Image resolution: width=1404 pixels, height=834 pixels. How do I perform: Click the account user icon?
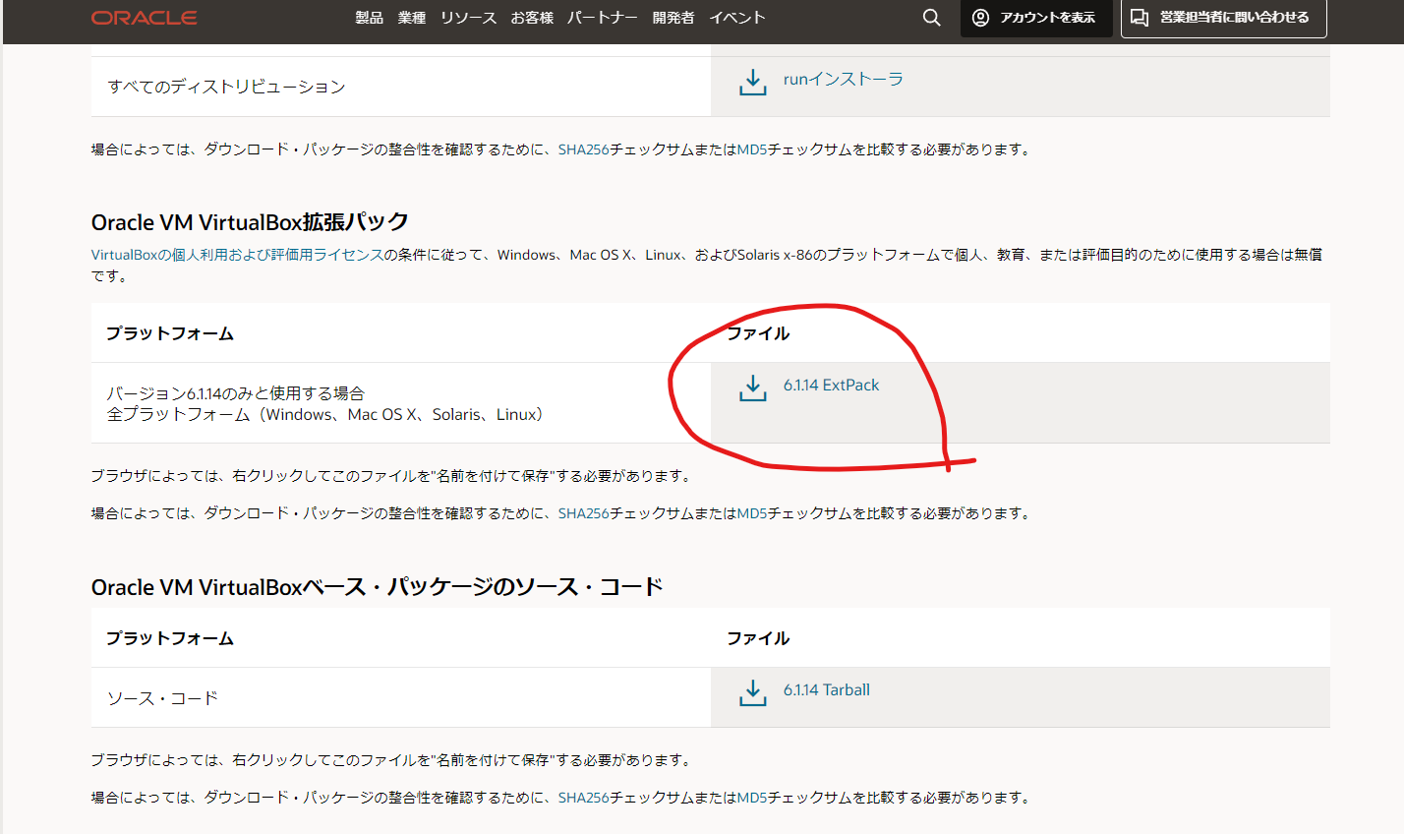(x=980, y=18)
